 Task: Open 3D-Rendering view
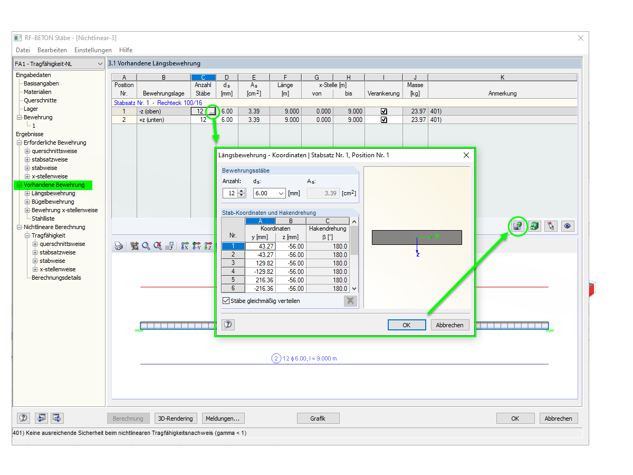tap(176, 418)
